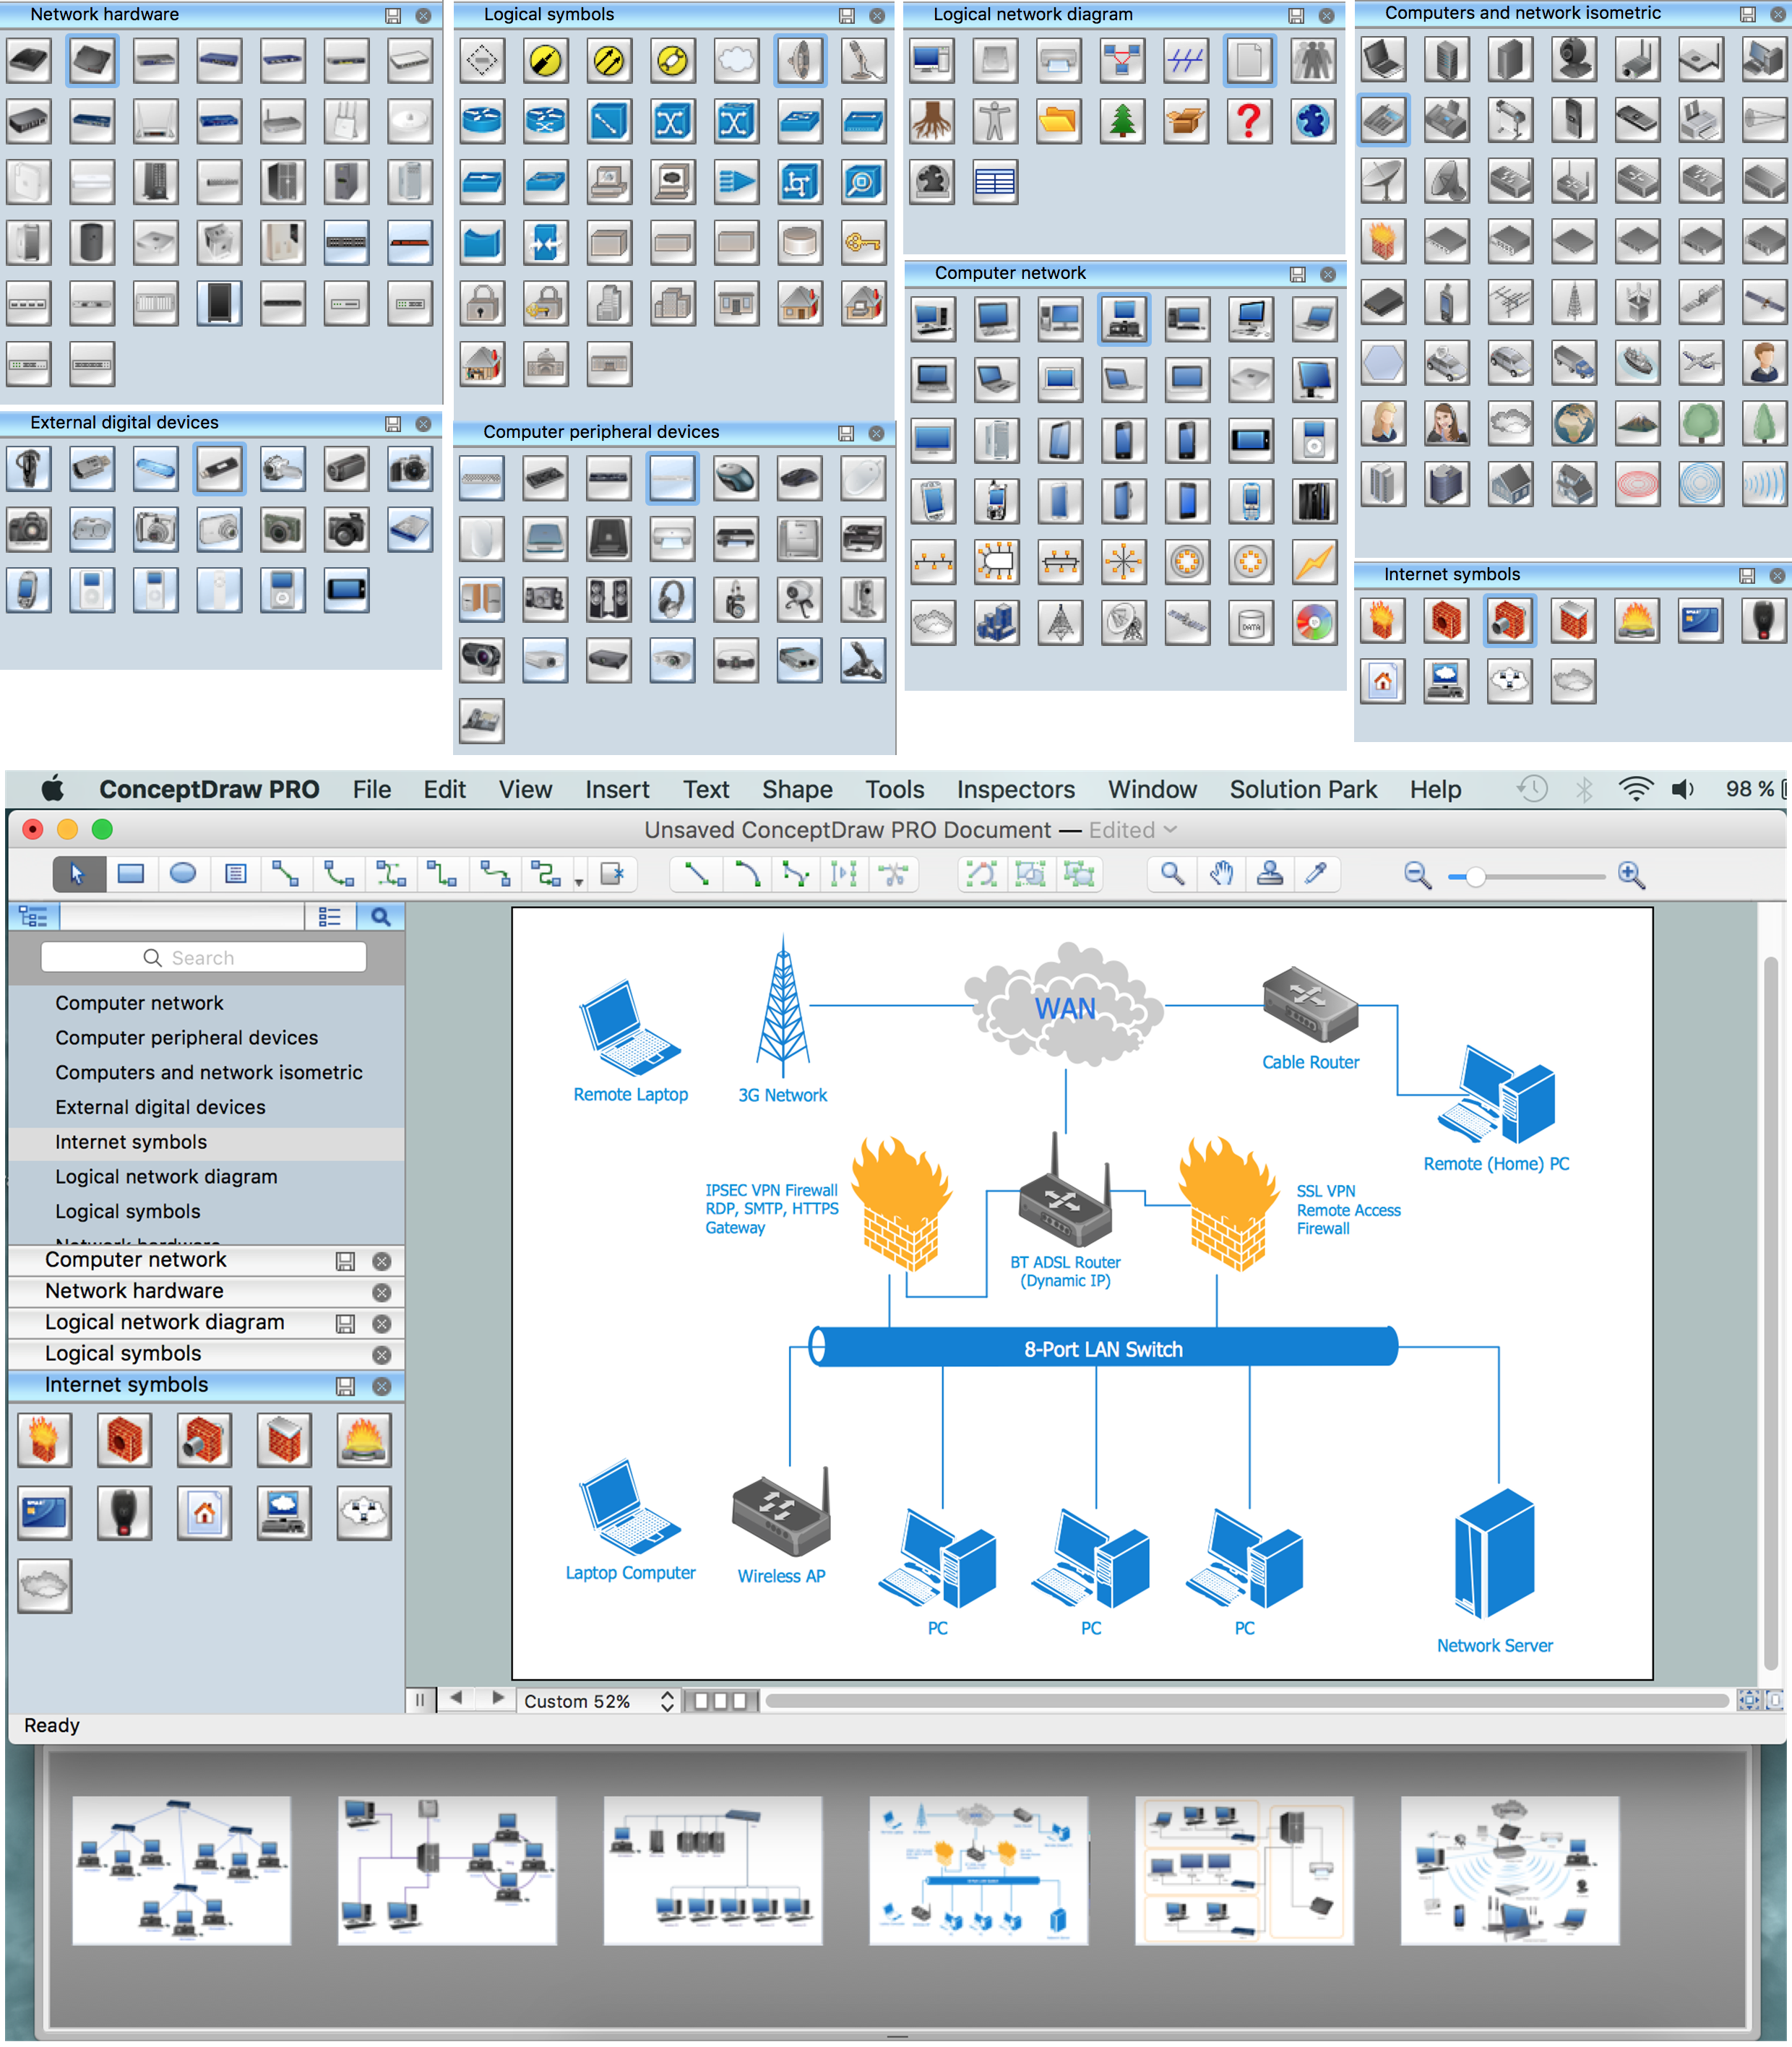Click the pause splitter button near page arrows
Screen dimensions: 1792x2047
420,1699
